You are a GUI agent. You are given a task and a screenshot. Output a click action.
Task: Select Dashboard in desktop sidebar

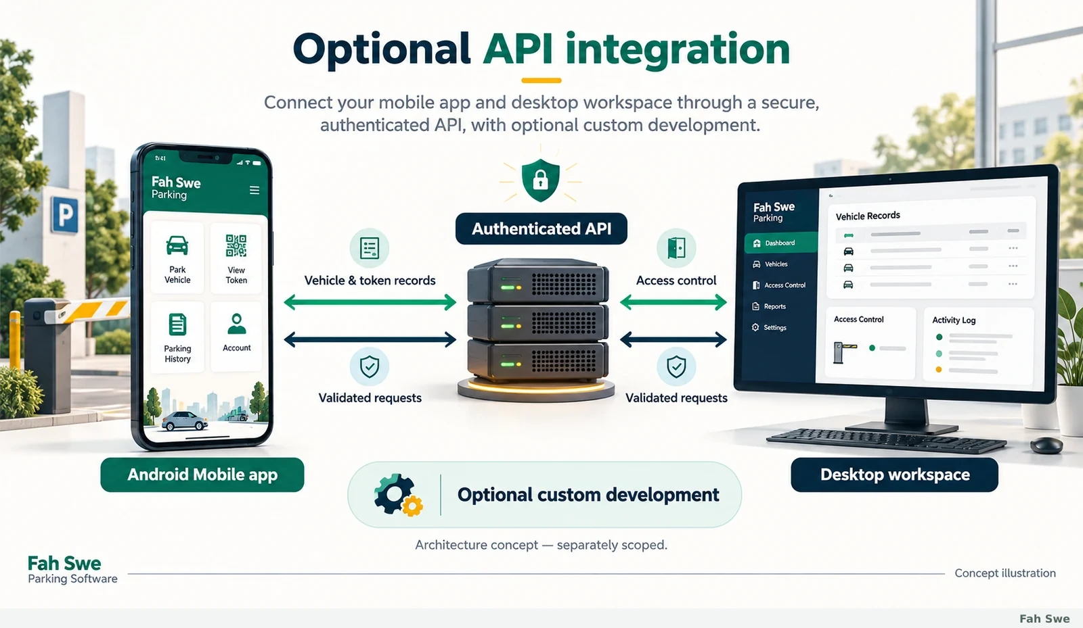click(780, 243)
